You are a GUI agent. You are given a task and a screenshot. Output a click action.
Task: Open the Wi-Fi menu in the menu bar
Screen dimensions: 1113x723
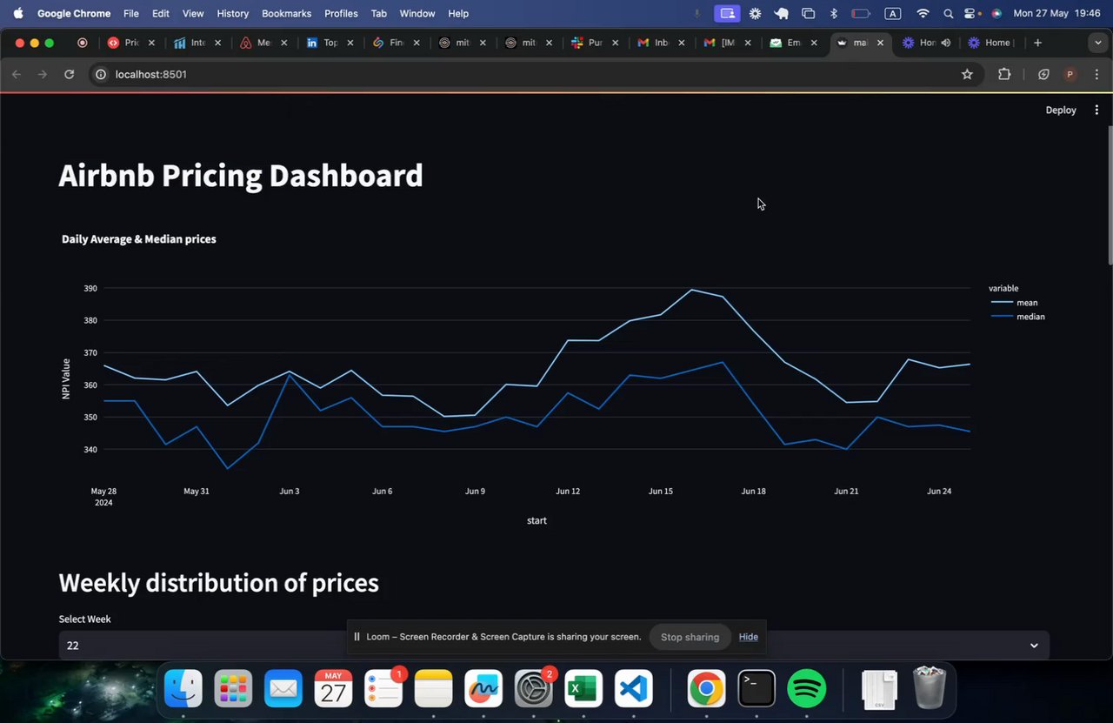[923, 14]
